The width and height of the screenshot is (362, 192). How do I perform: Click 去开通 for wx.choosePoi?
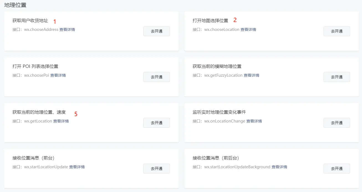pos(156,77)
